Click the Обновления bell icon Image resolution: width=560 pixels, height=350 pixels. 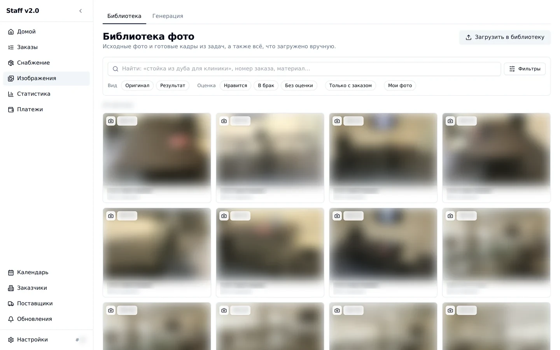click(11, 319)
